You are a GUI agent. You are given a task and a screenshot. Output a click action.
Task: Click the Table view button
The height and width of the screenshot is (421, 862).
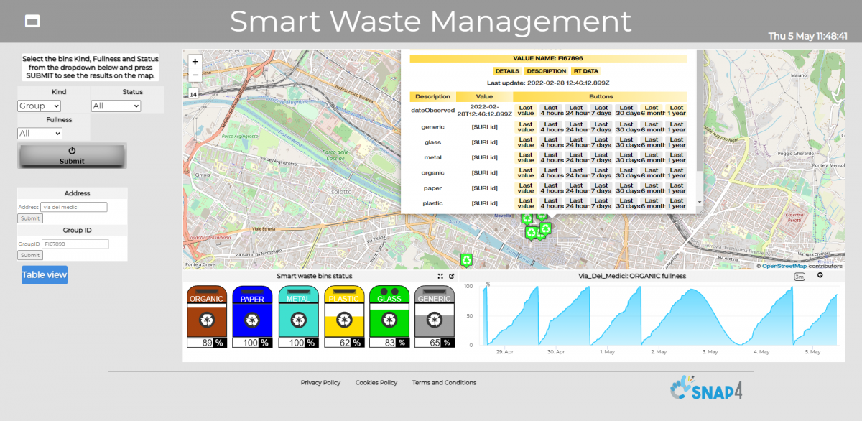pyautogui.click(x=45, y=274)
